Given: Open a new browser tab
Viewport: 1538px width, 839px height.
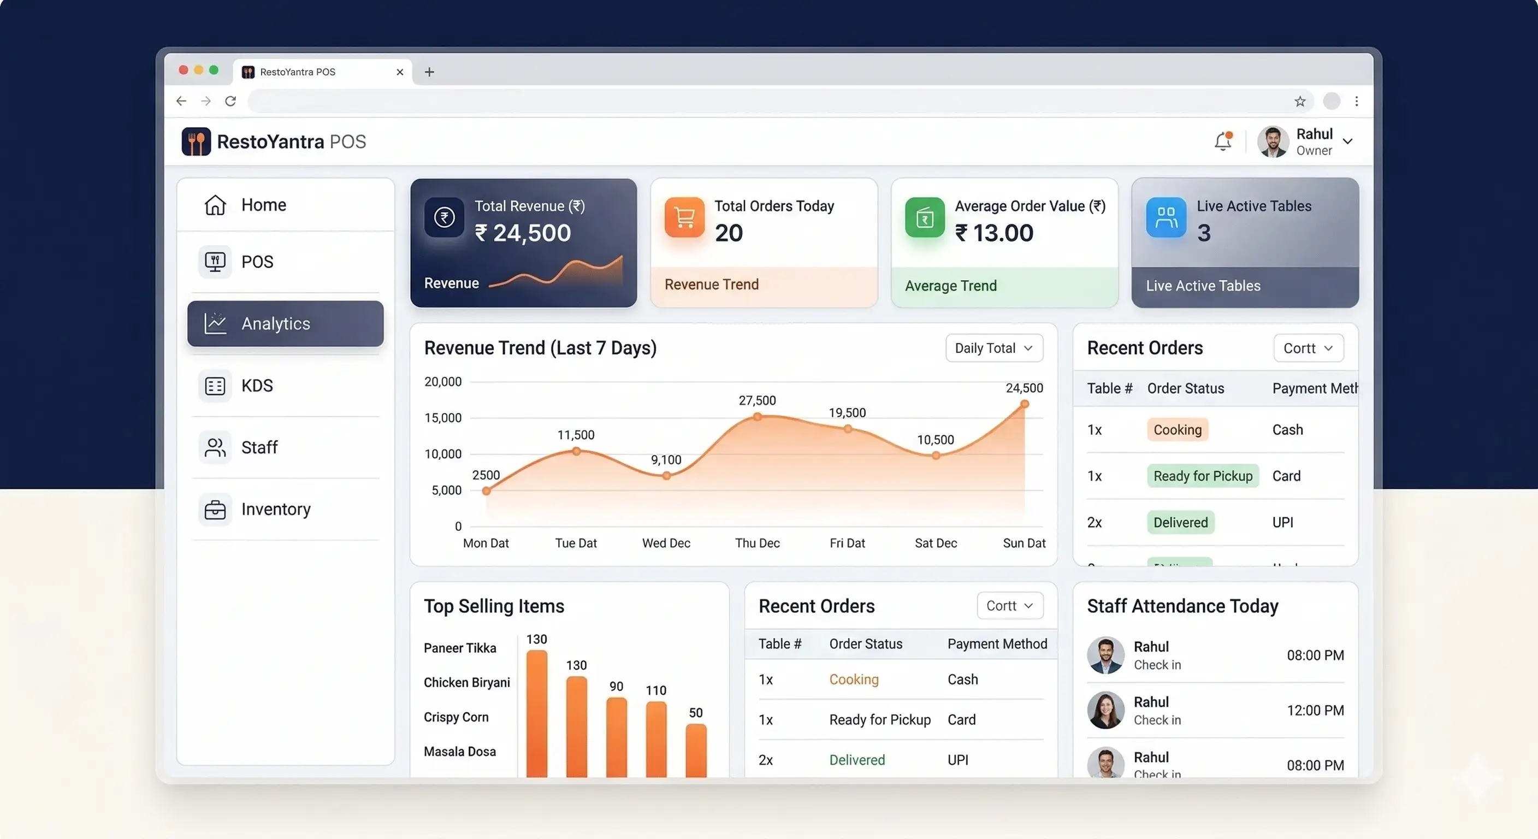Looking at the screenshot, I should coord(429,72).
